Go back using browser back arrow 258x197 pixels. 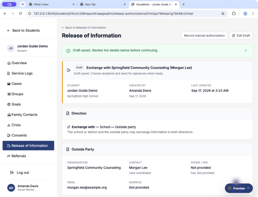(x=5, y=14)
